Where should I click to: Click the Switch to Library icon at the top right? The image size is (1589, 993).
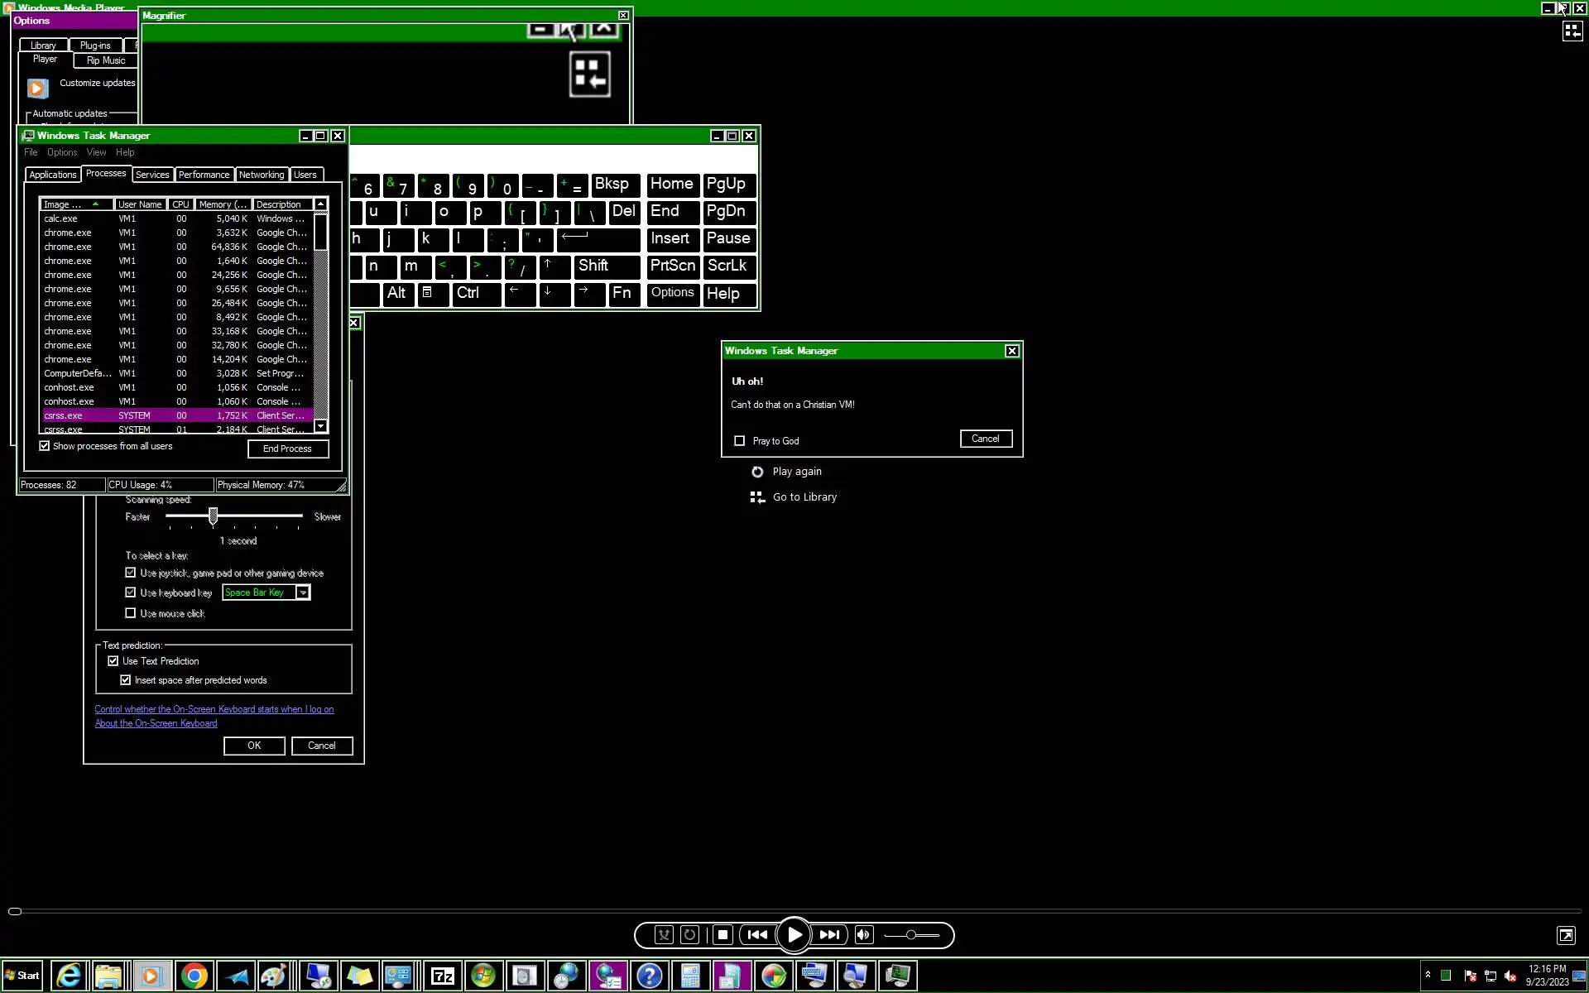point(1572,31)
